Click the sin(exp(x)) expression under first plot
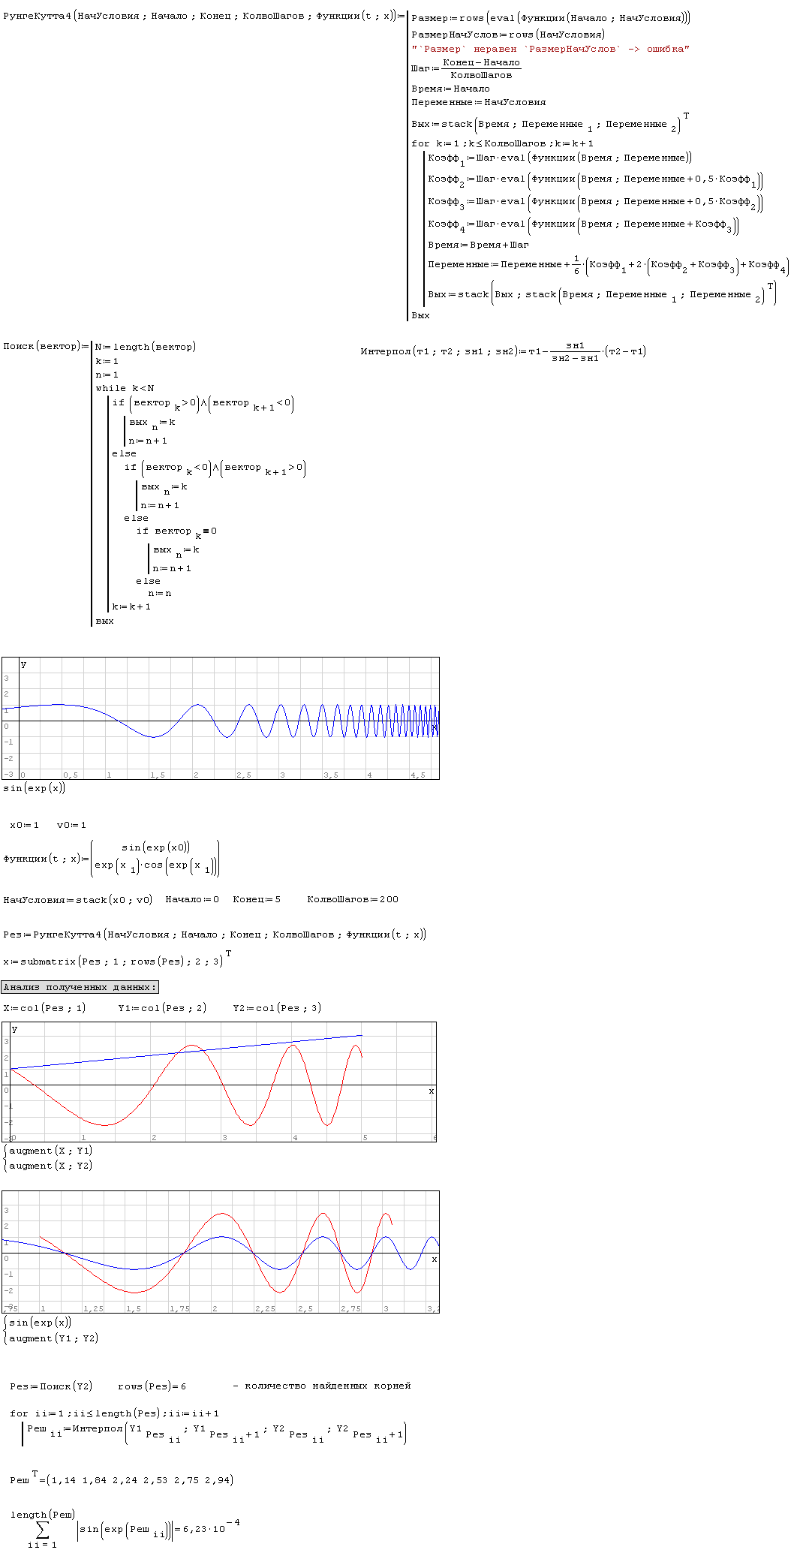The image size is (803, 1559). pyautogui.click(x=35, y=788)
